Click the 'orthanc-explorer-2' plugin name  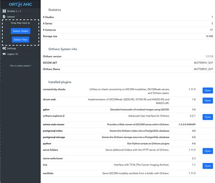pyautogui.click(x=54, y=116)
